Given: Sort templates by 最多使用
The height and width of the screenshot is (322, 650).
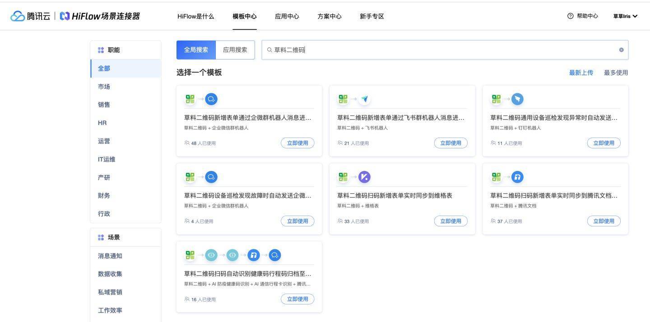Looking at the screenshot, I should [616, 72].
